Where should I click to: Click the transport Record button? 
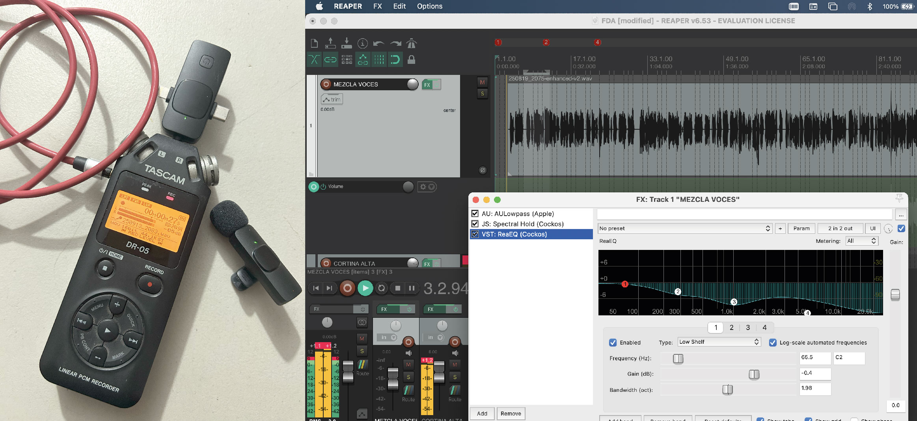pos(347,288)
